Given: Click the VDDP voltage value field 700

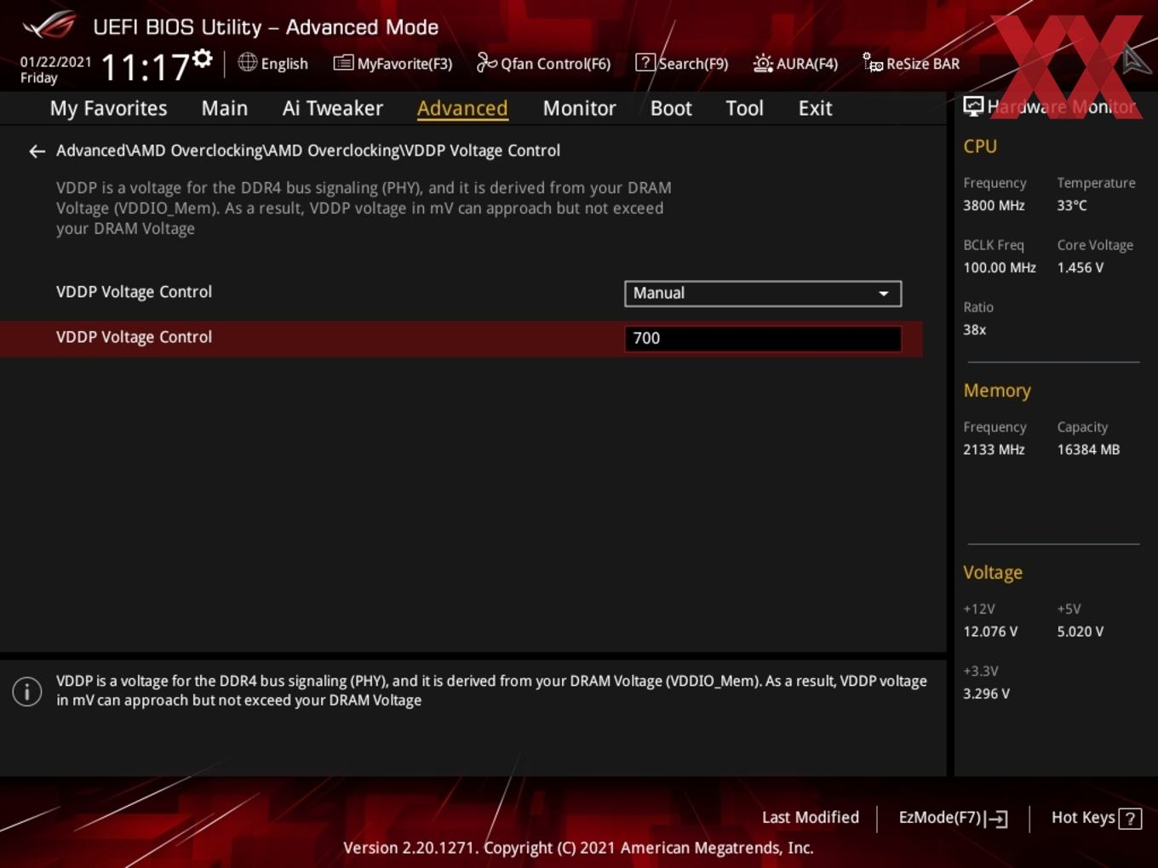Looking at the screenshot, I should 763,339.
